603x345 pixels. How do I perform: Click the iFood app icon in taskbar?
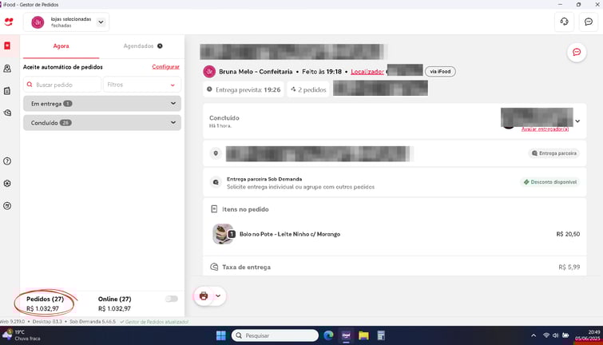click(x=346, y=335)
